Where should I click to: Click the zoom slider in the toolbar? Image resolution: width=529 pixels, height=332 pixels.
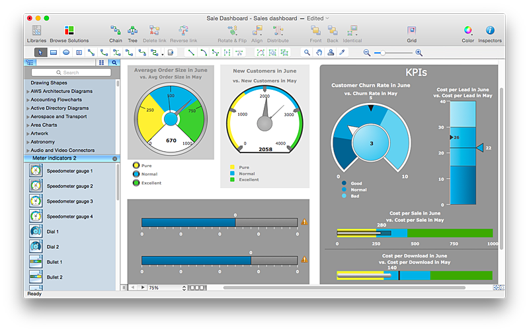click(x=393, y=52)
